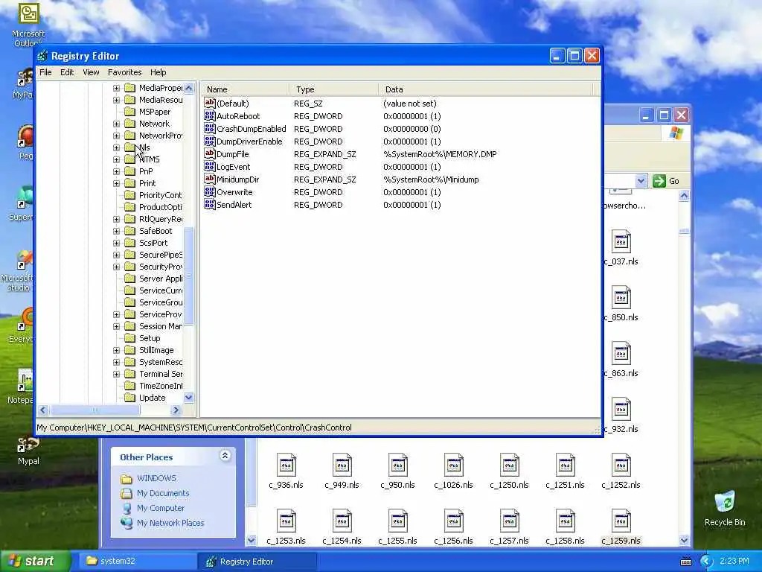Click c_936.nls file icon in Explorer
The width and height of the screenshot is (762, 572).
(286, 465)
